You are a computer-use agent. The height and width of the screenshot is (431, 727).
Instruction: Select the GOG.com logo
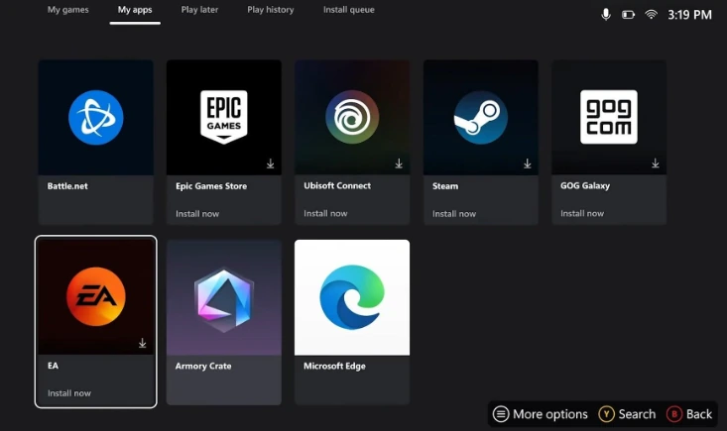point(609,117)
